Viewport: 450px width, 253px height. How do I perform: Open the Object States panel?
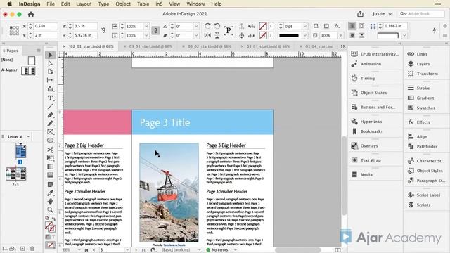click(373, 93)
